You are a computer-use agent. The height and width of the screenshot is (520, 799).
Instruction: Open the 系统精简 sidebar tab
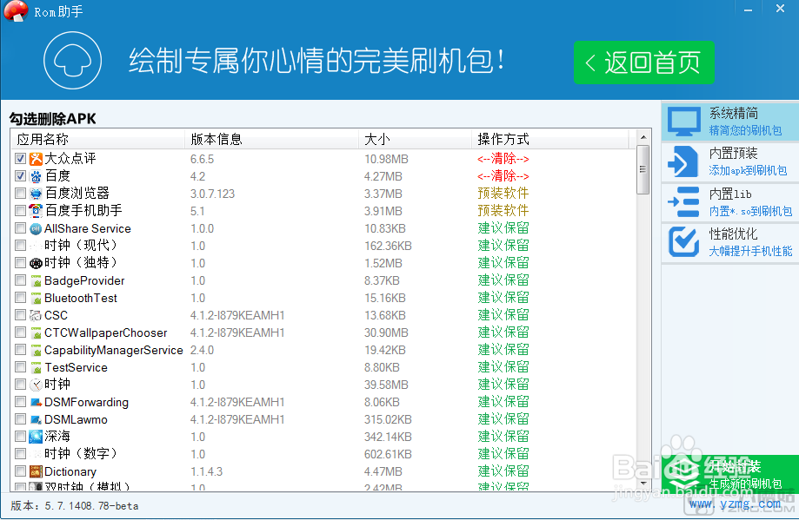click(x=730, y=122)
